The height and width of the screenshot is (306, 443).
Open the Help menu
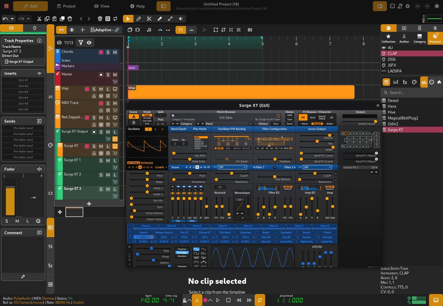click(137, 6)
